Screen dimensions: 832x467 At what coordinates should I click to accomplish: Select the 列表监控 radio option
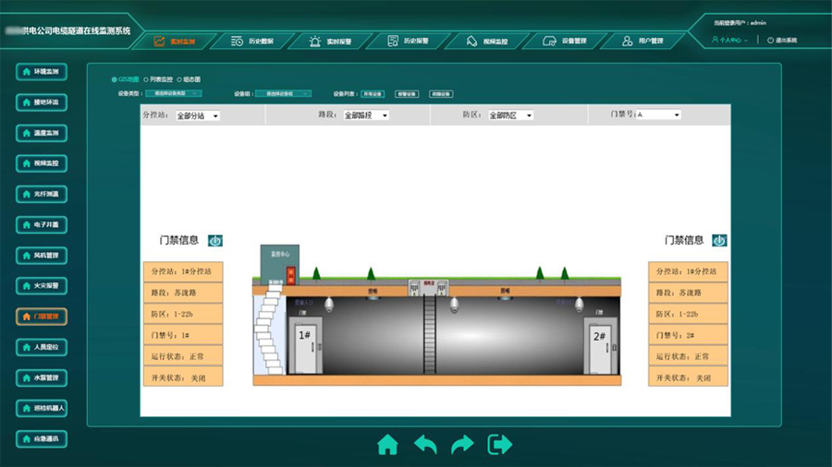(x=146, y=80)
